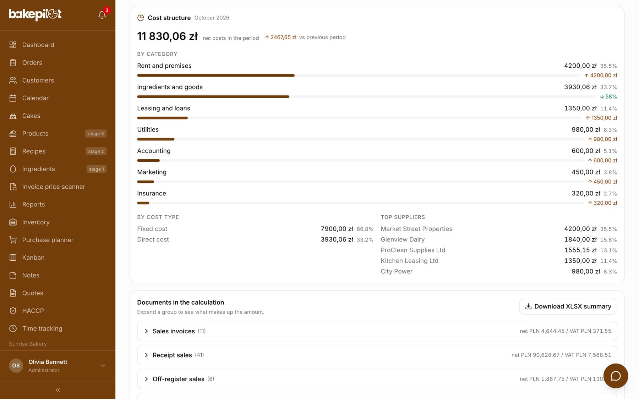This screenshot has width=639, height=399.
Task: Click the HACCP shield icon
Action: 13,311
